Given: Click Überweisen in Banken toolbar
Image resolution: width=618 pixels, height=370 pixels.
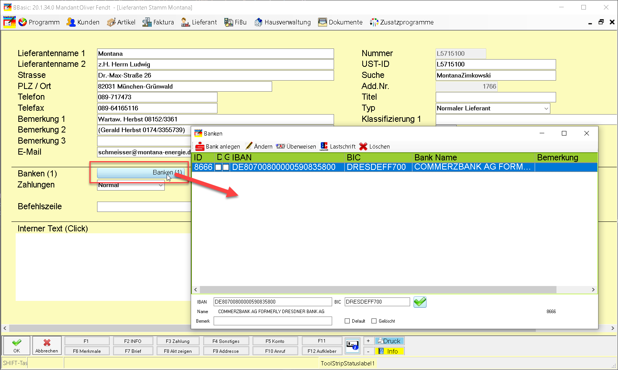Looking at the screenshot, I should [x=296, y=146].
